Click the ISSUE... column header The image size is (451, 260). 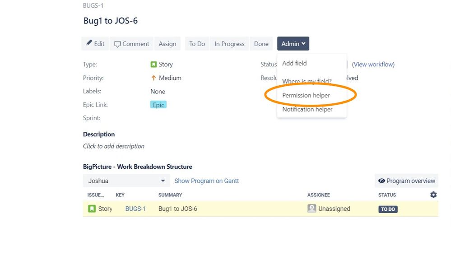click(96, 195)
